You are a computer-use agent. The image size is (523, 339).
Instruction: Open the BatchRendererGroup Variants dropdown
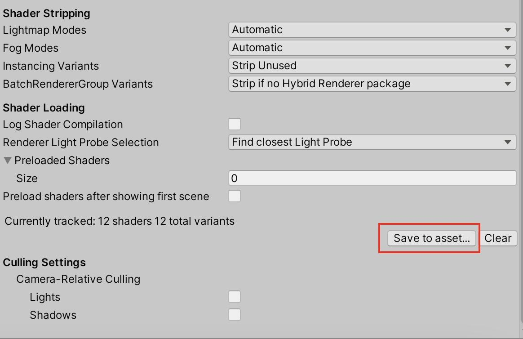coord(372,84)
